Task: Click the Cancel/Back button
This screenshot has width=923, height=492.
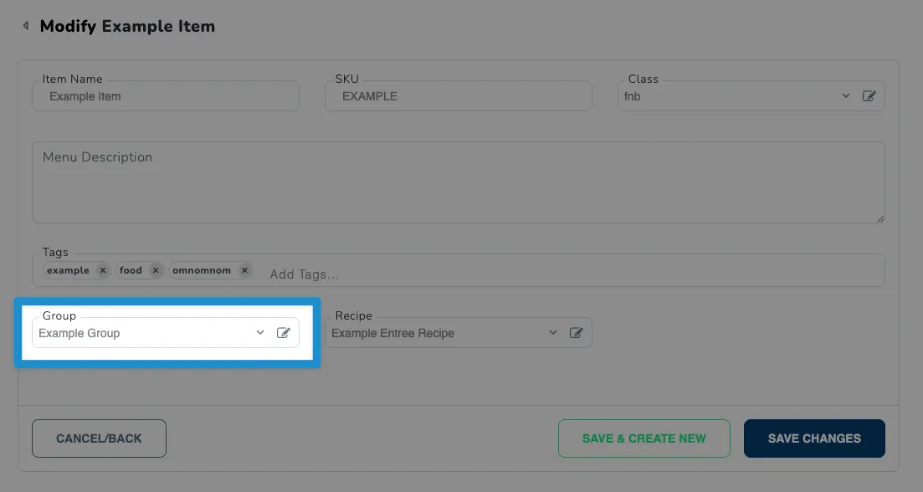Action: [99, 438]
